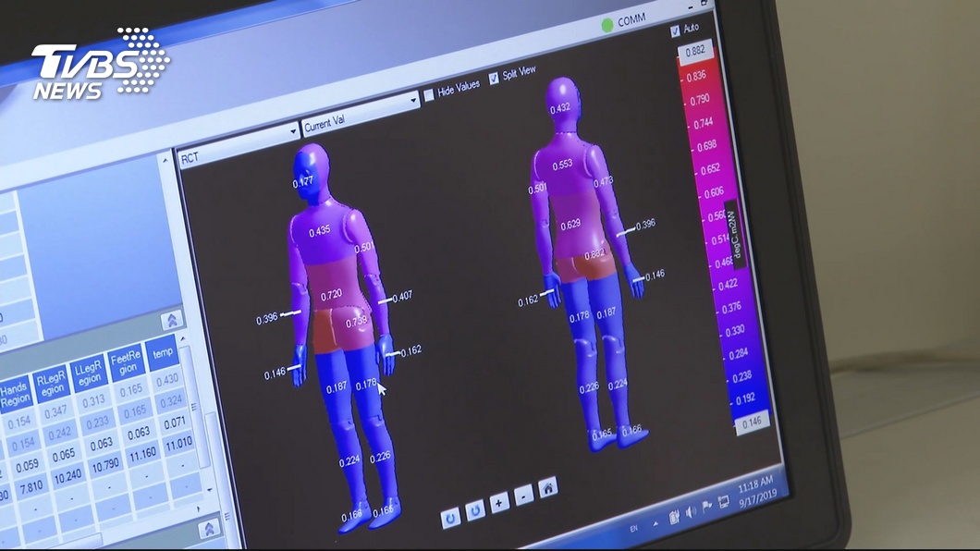Click the degC.m2/W unit label on legend
Screen dimensions: 980x551
point(735,235)
